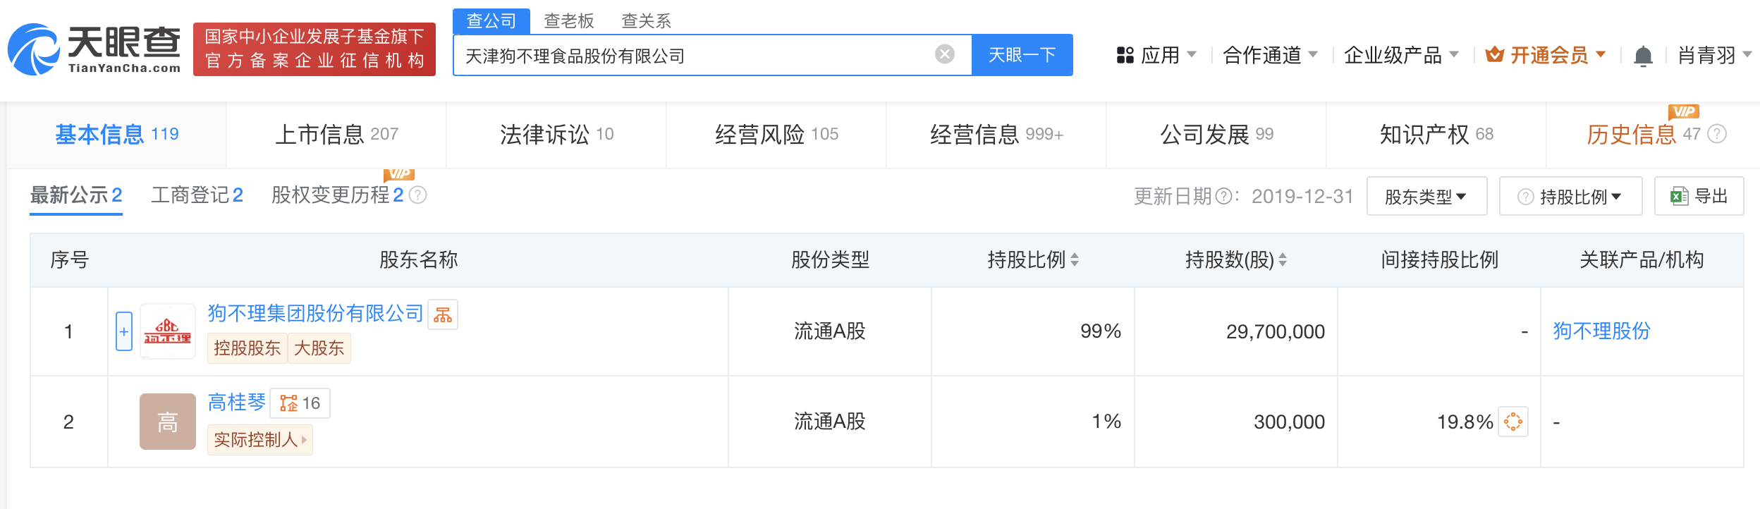The height and width of the screenshot is (509, 1760).
Task: Click the 19.8% indirect shareholding value
Action: pos(1465,422)
